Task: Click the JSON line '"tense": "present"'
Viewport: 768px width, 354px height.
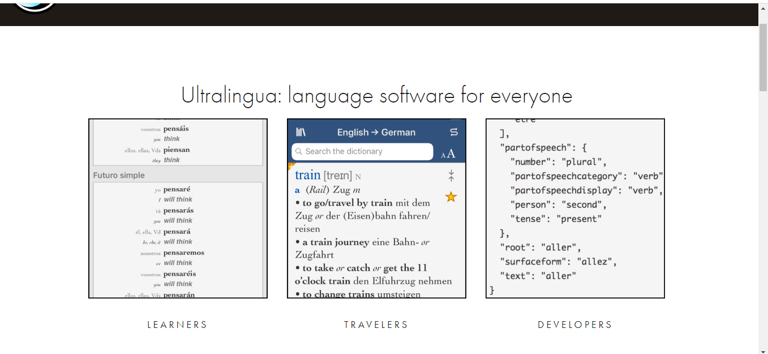Action: coord(556,219)
